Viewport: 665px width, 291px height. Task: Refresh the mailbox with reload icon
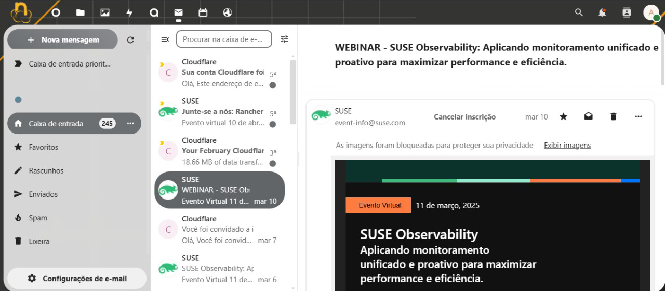130,39
